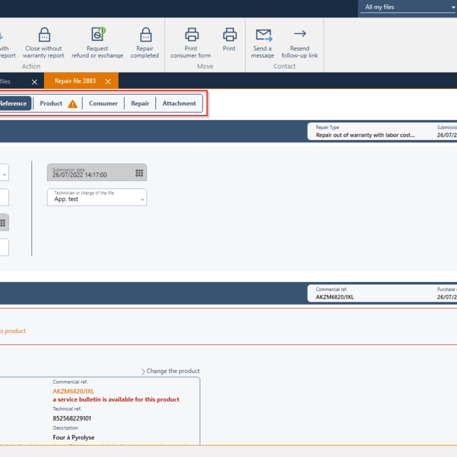Resend the follow-up link
457x457 pixels.
tap(300, 35)
